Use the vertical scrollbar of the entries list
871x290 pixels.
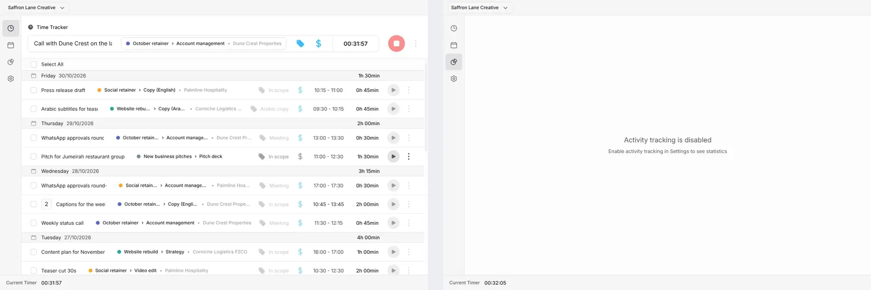pyautogui.click(x=426, y=106)
